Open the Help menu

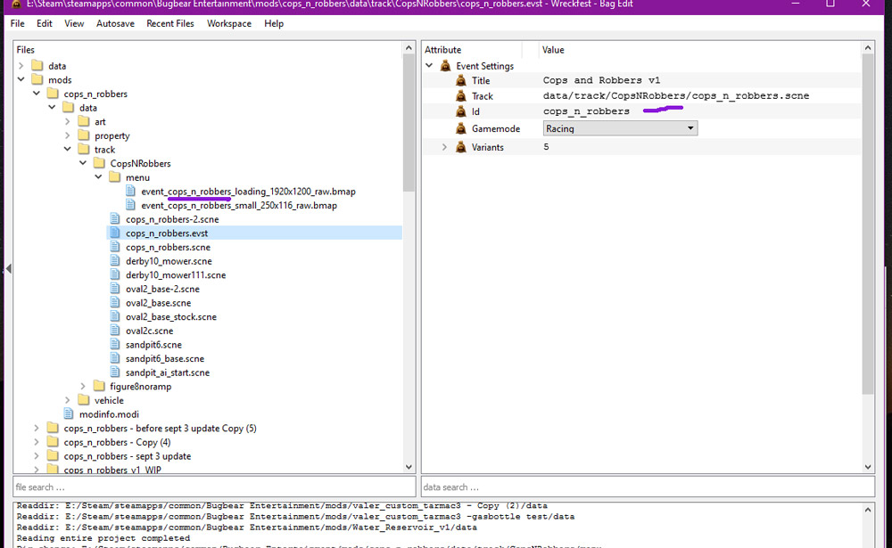(x=274, y=23)
